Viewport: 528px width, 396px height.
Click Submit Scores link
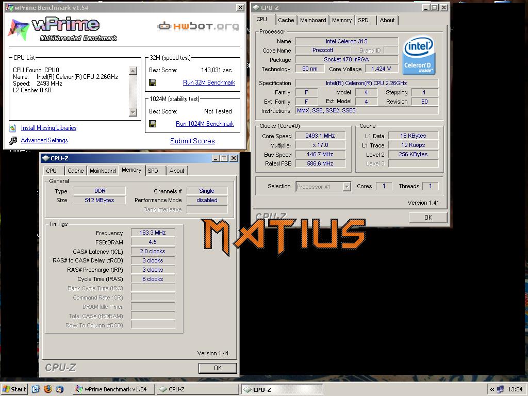(192, 141)
